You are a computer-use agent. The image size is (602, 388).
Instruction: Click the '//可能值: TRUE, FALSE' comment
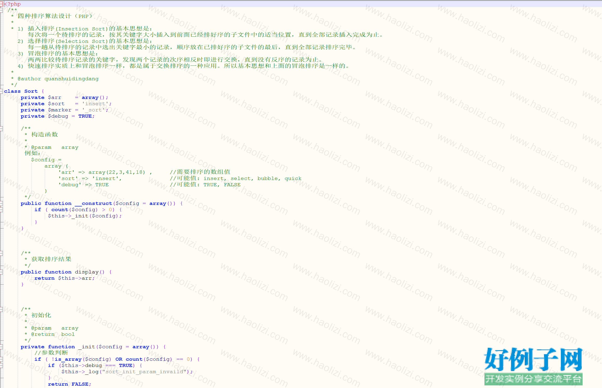(205, 184)
